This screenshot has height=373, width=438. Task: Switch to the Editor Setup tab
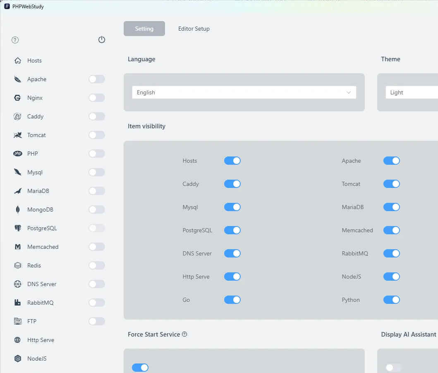click(194, 29)
